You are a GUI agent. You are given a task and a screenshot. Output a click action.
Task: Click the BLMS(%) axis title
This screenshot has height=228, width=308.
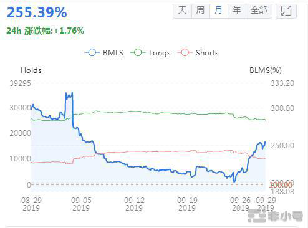tap(266, 70)
